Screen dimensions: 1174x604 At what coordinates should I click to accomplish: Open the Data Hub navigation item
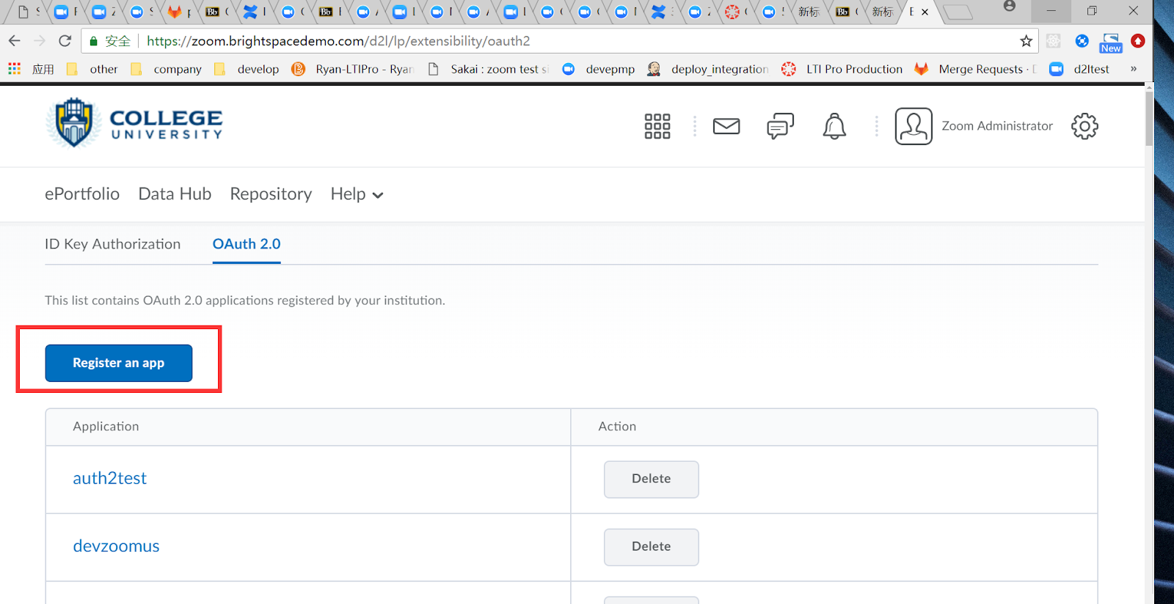click(x=175, y=194)
